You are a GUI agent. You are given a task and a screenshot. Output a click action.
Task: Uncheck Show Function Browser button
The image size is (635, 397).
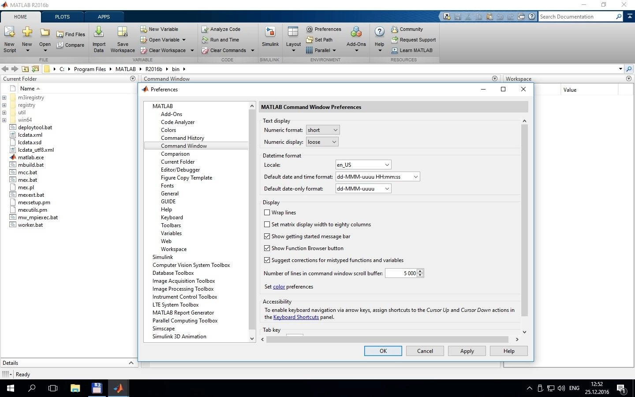[x=267, y=248]
